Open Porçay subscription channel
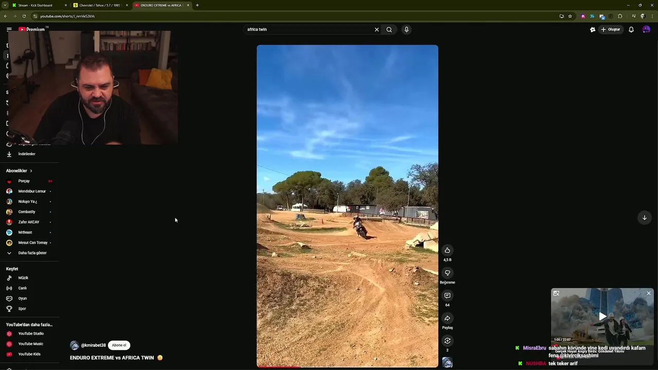The width and height of the screenshot is (658, 370). [x=30, y=181]
